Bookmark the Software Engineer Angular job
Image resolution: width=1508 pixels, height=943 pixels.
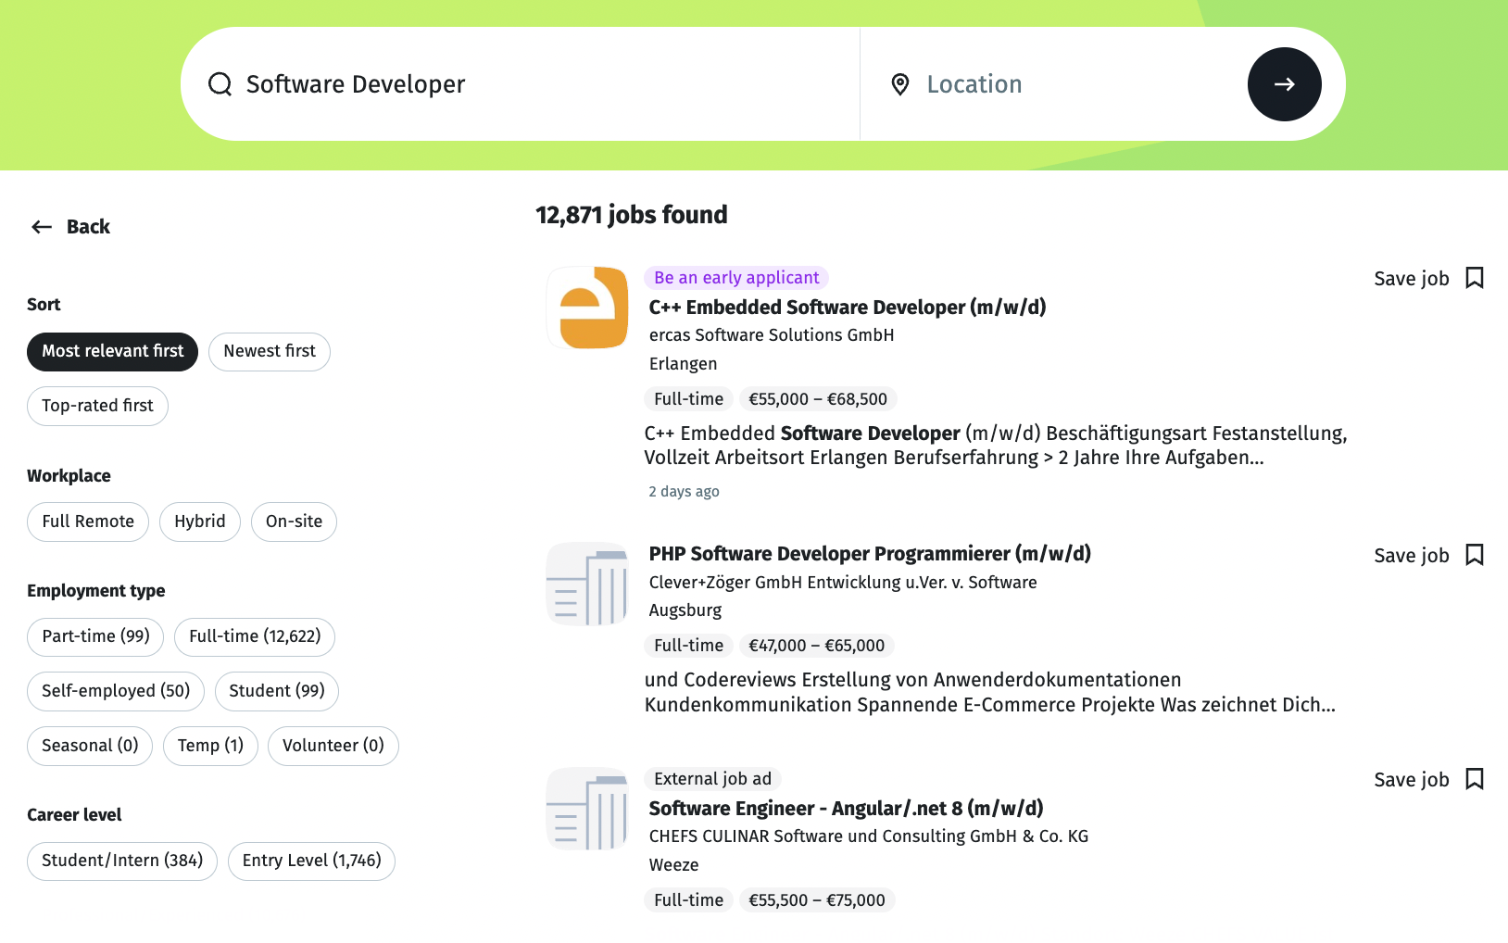tap(1474, 779)
